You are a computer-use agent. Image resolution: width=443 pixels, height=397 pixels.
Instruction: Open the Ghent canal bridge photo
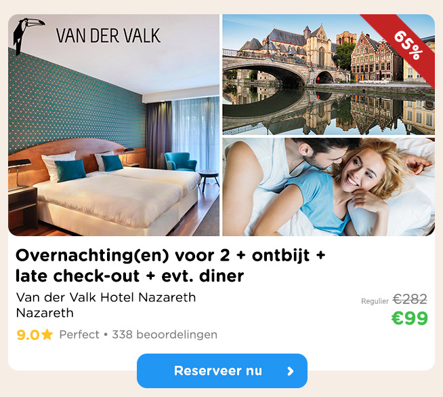tap(329, 75)
